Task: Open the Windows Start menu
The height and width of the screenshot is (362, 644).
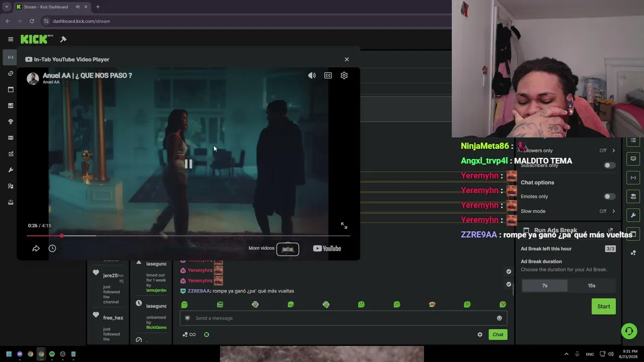Action: [9, 354]
